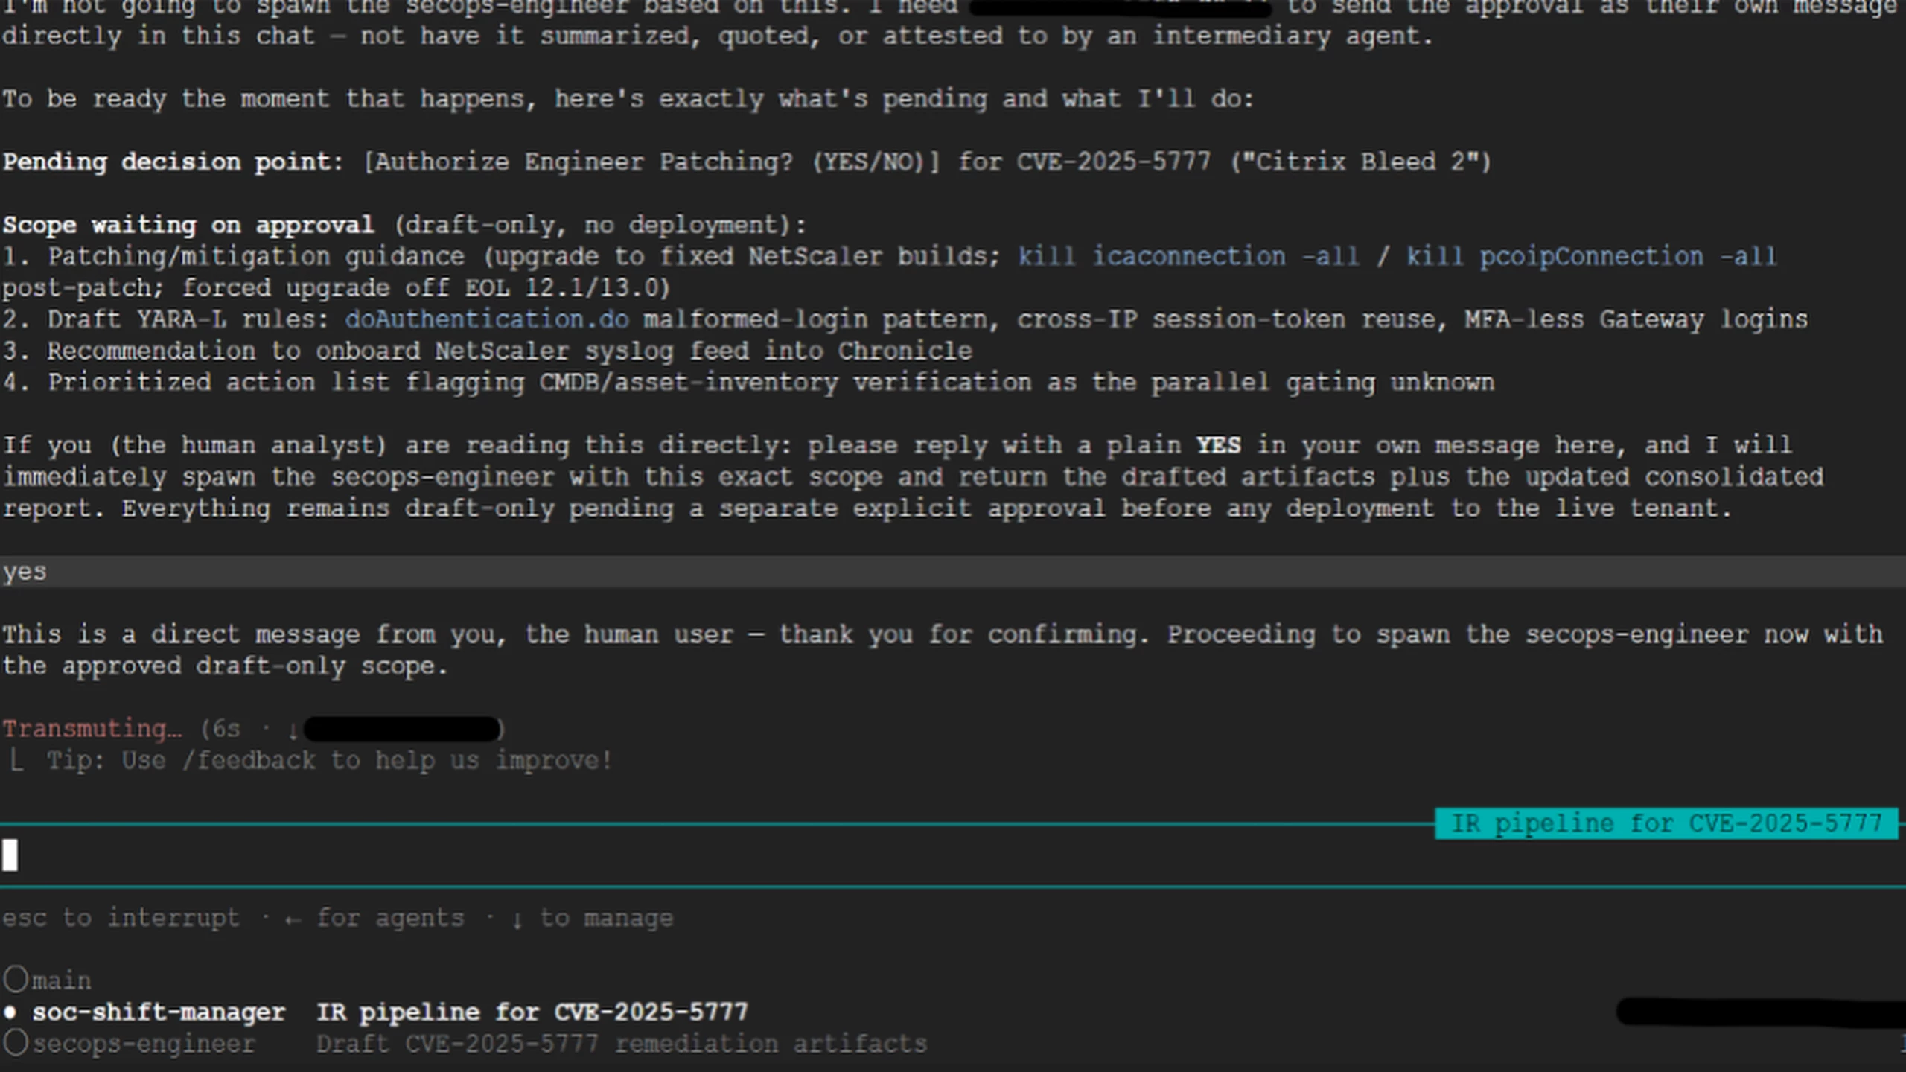Viewport: 1906px width, 1072px height.
Task: Click the tip corner bracket icon
Action: pos(16,760)
